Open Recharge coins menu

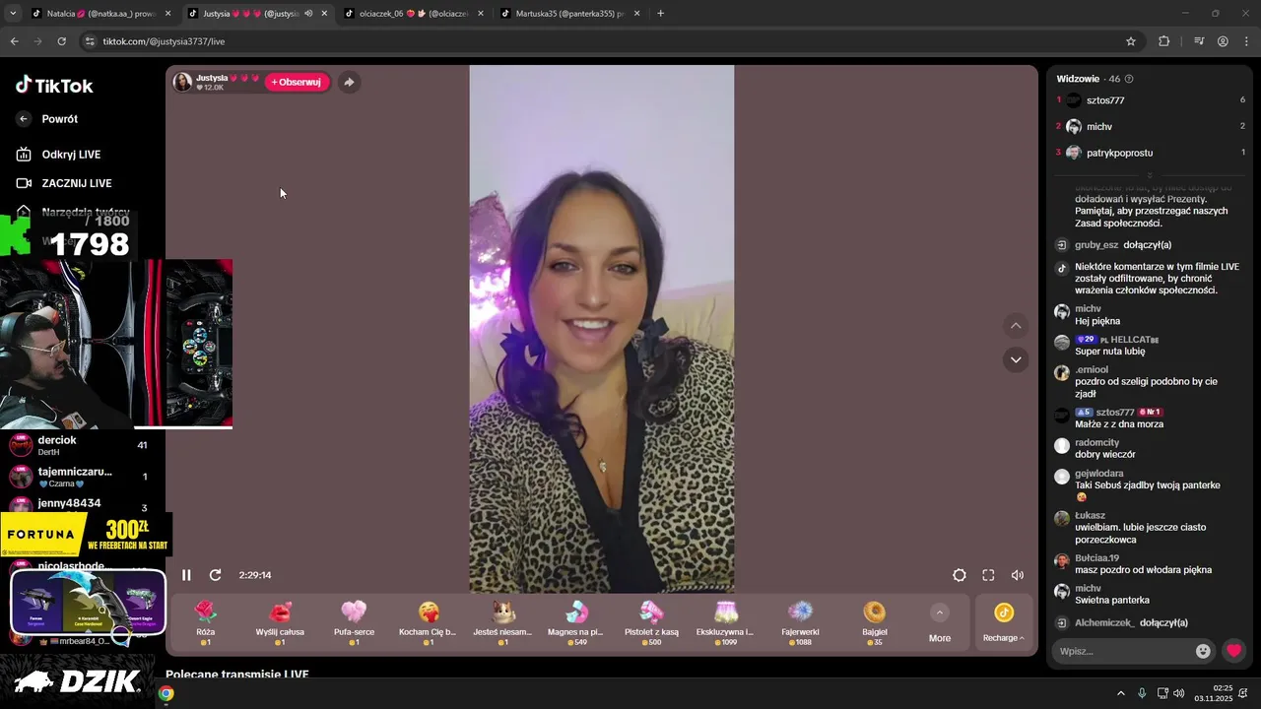tap(1003, 623)
